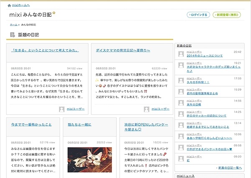Image resolution: width=251 pixels, height=178 pixels.
Task: Click avatar next to 来年の目標
Action: [181, 103]
